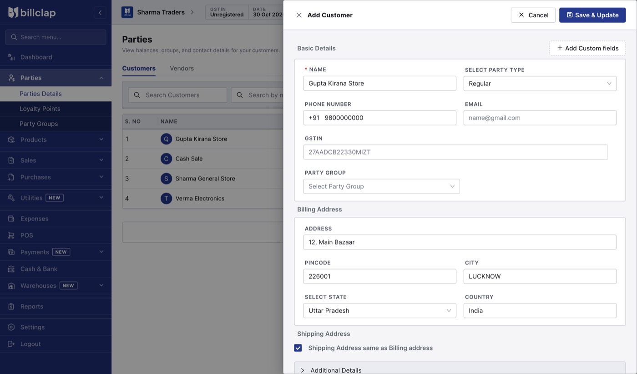The image size is (637, 374).
Task: Click the Sales document icon
Action: pyautogui.click(x=11, y=160)
